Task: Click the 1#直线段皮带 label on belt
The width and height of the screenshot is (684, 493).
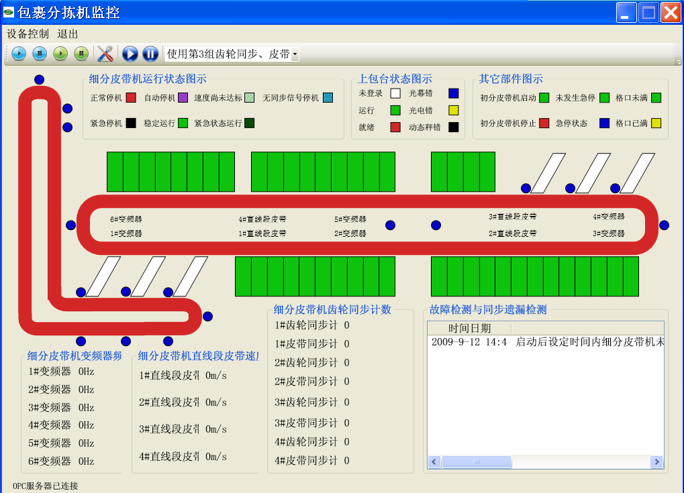Action: (x=262, y=233)
